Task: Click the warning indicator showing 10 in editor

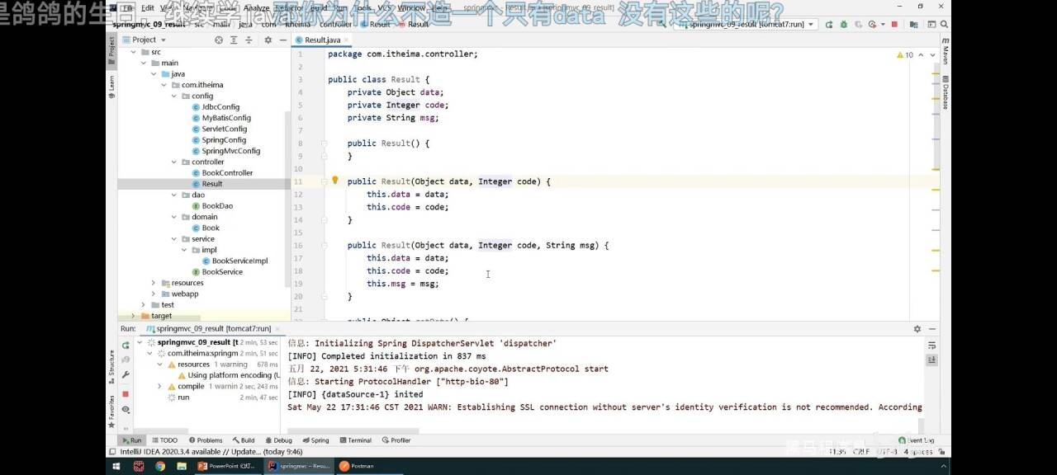Action: 905,54
